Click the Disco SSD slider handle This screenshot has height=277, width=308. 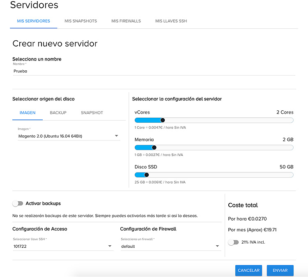point(147,175)
